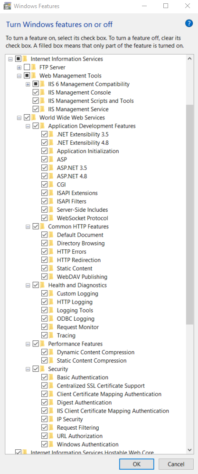This screenshot has height=474, width=198.
Task: Click the Cancel button
Action: (176, 464)
